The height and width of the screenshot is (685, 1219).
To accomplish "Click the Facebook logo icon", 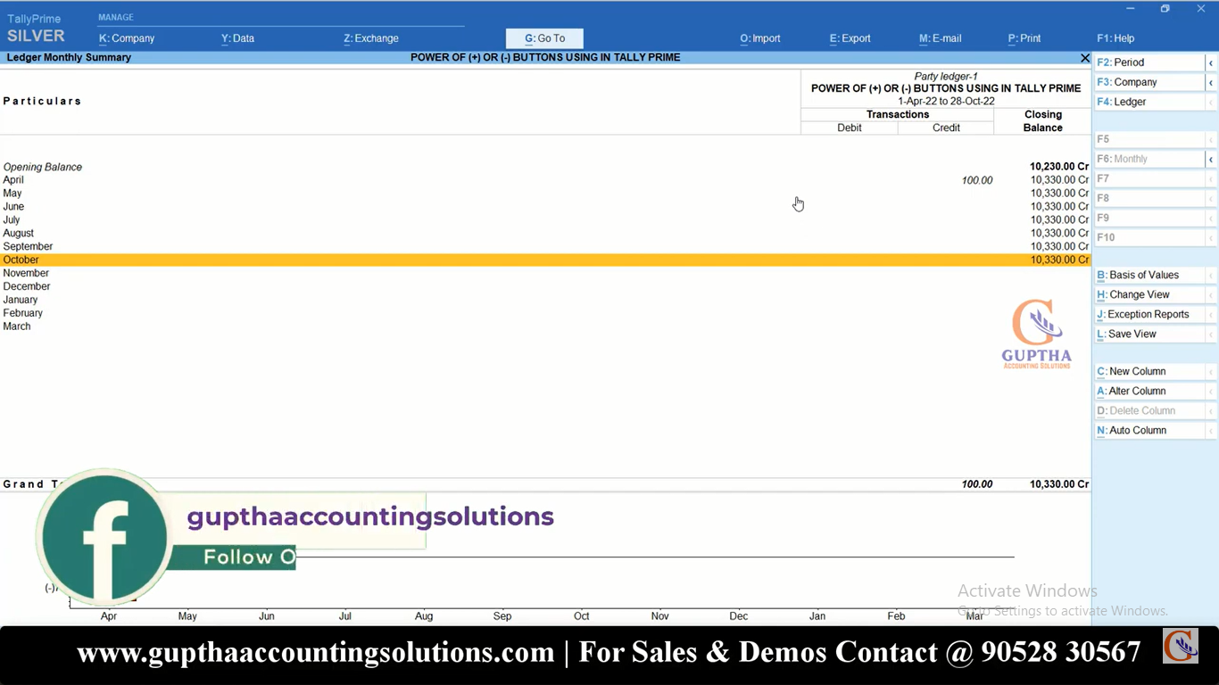I will pyautogui.click(x=104, y=537).
